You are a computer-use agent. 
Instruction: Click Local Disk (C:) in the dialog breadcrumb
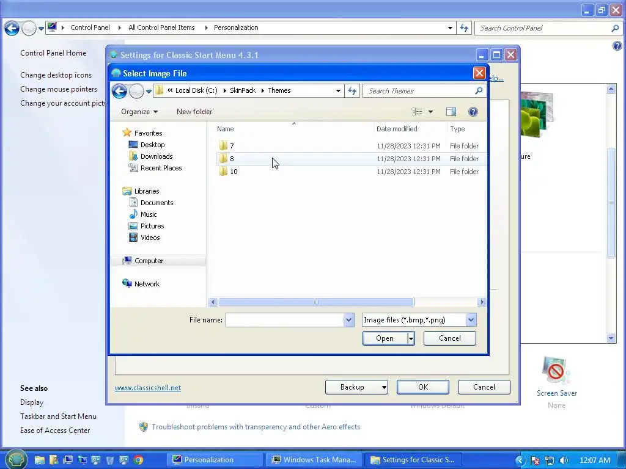pyautogui.click(x=196, y=90)
